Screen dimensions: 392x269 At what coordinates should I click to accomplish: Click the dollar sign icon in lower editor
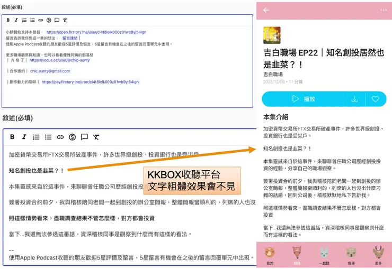(x=72, y=137)
